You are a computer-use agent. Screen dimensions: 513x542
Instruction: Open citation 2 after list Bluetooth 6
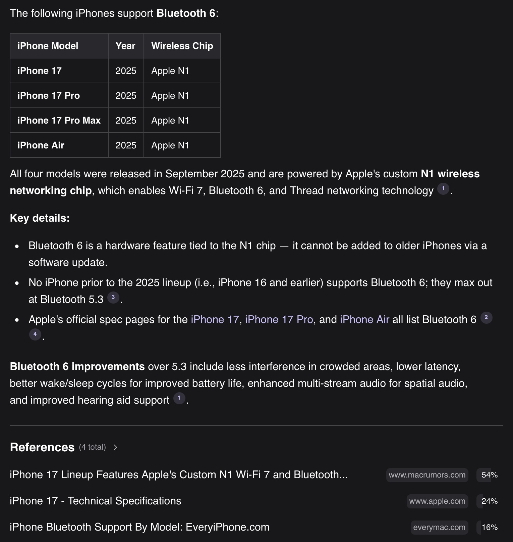pyautogui.click(x=486, y=318)
